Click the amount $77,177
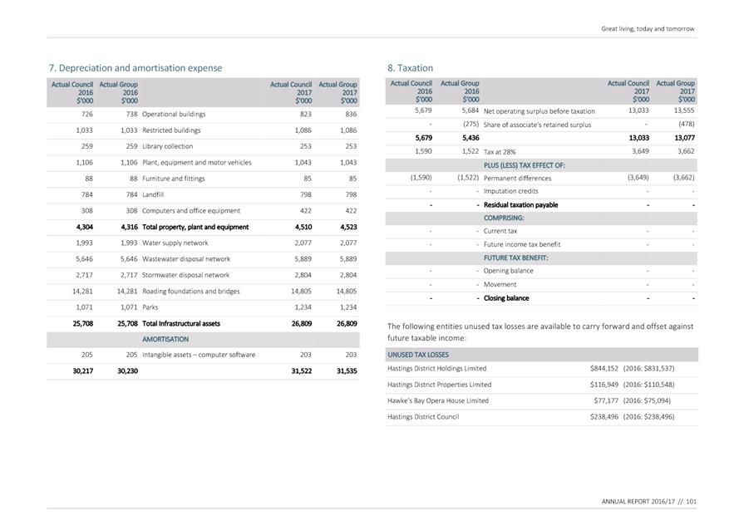 606,401
